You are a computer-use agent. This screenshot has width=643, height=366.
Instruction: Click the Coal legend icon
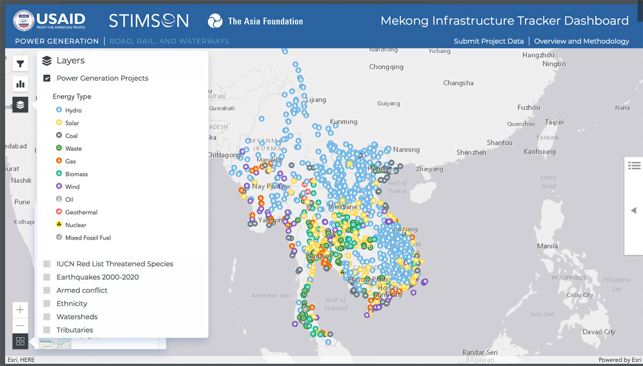pyautogui.click(x=59, y=136)
